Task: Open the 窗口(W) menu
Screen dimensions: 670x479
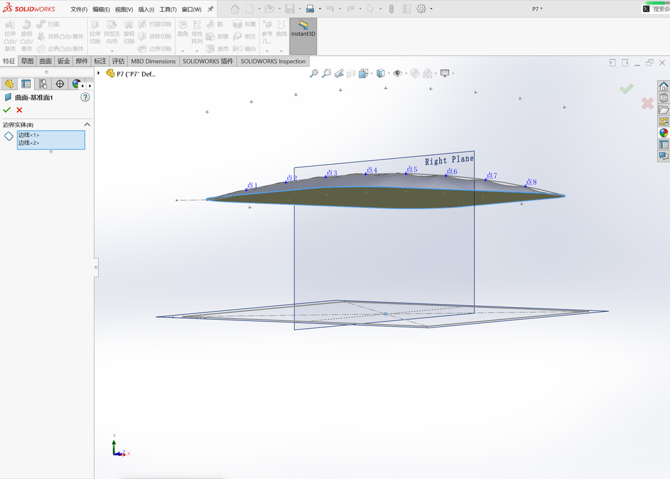Action: coord(192,9)
